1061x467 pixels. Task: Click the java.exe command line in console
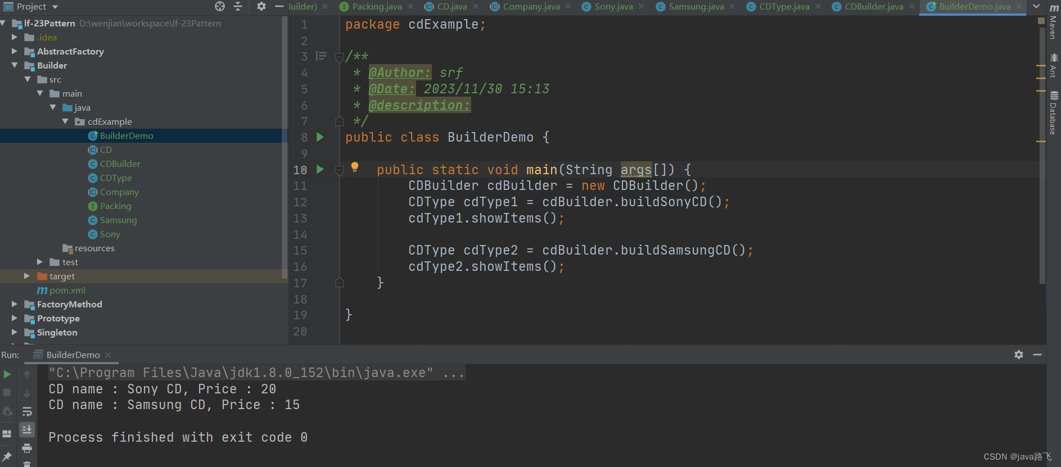click(x=256, y=373)
